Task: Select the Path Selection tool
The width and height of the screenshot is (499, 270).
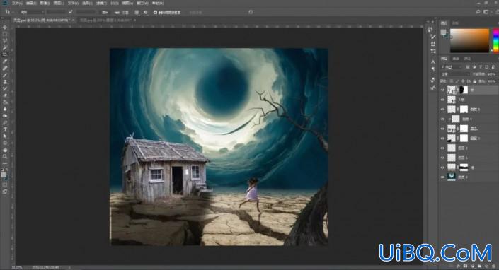Action: pos(5,136)
